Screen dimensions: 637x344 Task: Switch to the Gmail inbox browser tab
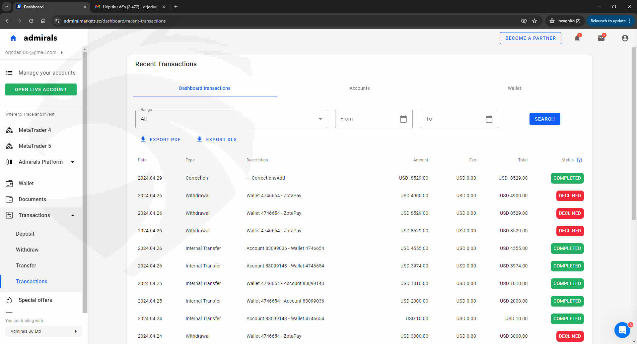[129, 7]
